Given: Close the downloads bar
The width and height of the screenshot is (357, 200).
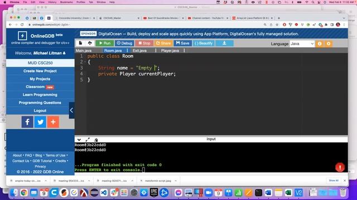Looking at the screenshot, I should (345, 181).
